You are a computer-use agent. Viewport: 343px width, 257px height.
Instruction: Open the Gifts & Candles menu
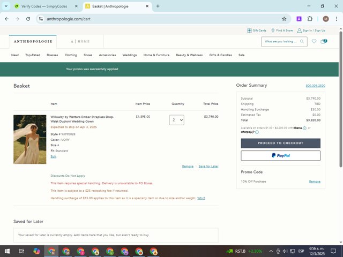[x=220, y=55]
